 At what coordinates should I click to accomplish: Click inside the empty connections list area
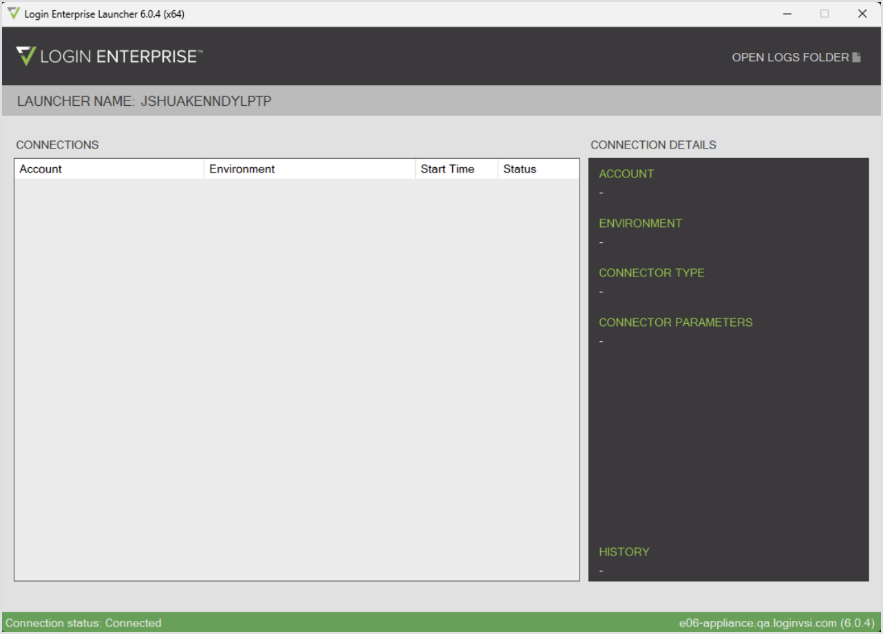[296, 378]
